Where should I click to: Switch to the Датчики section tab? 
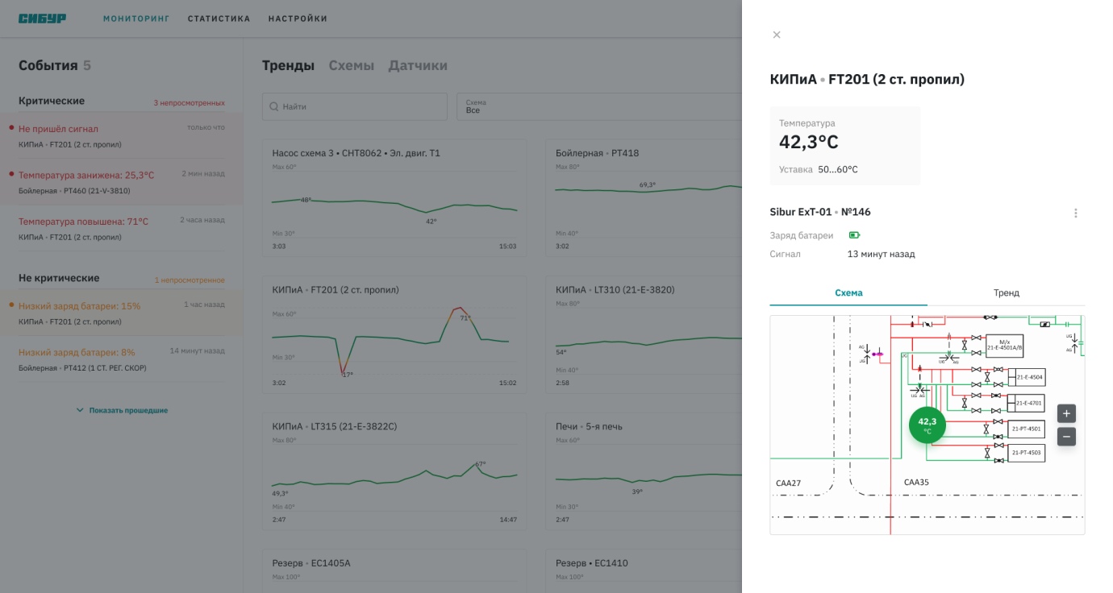pos(418,65)
